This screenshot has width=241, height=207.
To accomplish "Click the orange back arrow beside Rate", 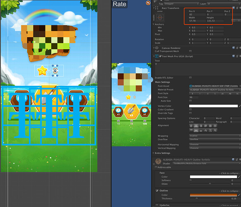I will (x=148, y=3).
